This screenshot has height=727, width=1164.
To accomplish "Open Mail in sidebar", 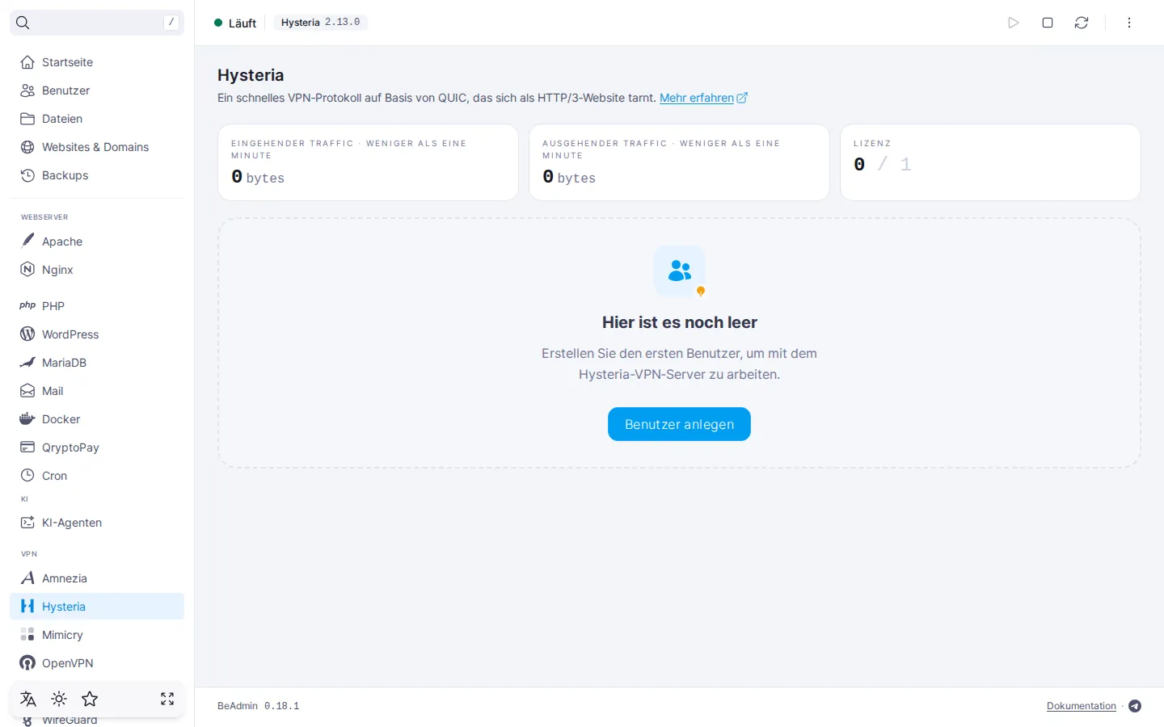I will [x=97, y=391].
